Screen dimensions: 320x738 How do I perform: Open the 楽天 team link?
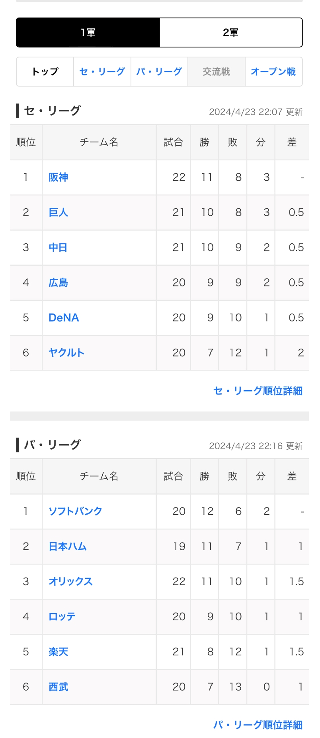59,651
